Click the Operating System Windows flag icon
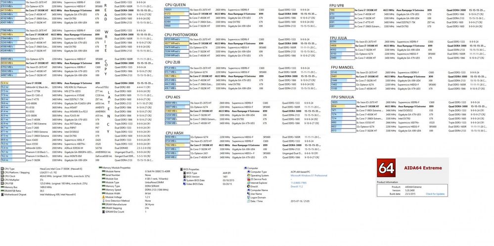 point(249,175)
